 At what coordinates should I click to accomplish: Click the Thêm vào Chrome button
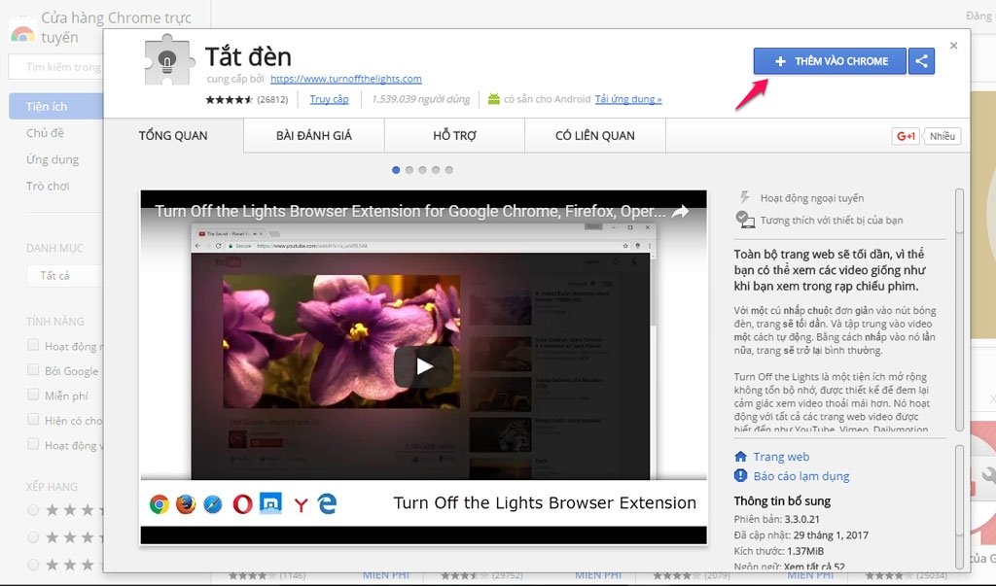tap(830, 61)
